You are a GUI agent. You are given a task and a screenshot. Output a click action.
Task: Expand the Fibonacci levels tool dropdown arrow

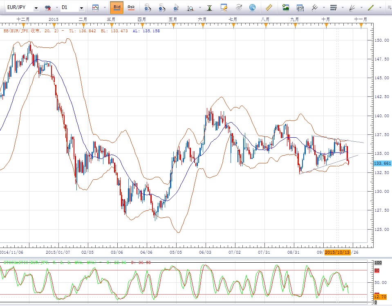pos(343,8)
